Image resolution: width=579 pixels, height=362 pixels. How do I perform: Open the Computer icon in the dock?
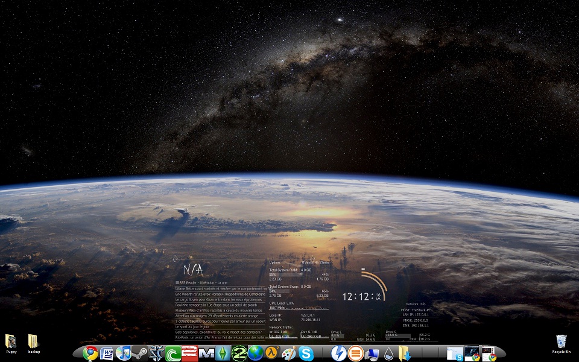pyautogui.click(x=372, y=354)
